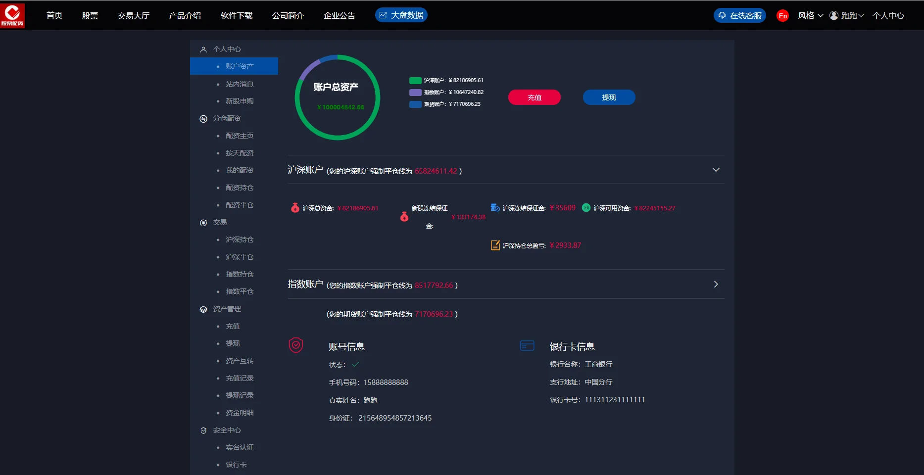Click the 资产管理 layers icon

[x=203, y=309]
